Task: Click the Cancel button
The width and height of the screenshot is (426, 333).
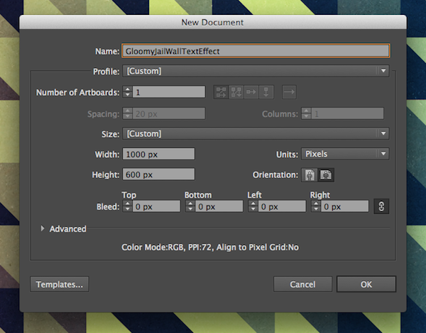Action: 302,284
